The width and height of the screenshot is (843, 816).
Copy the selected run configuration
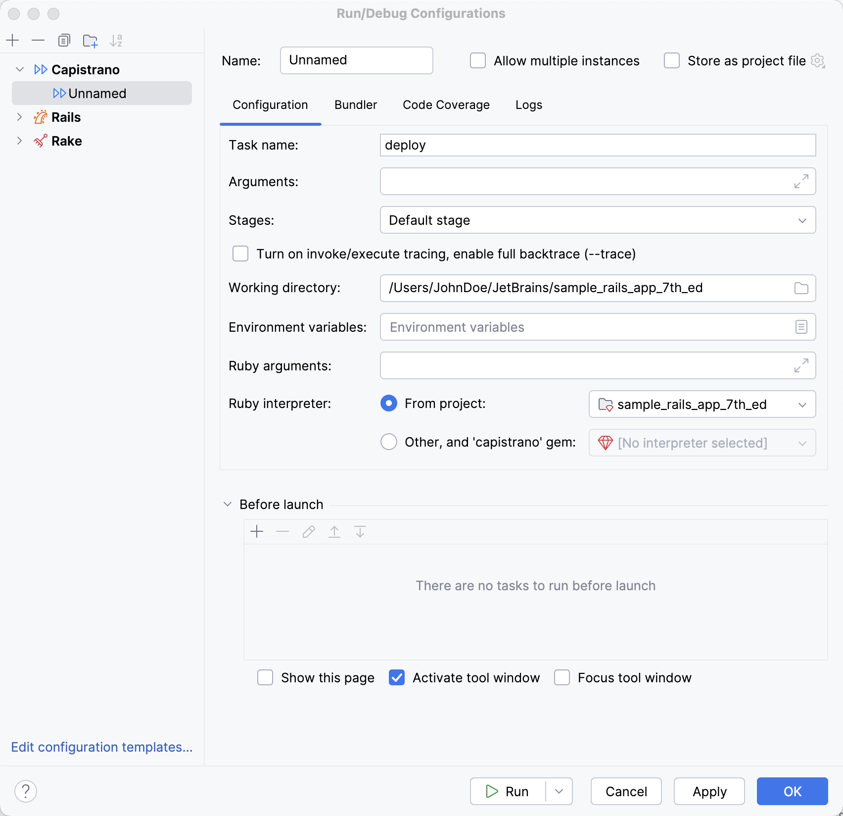(x=64, y=41)
